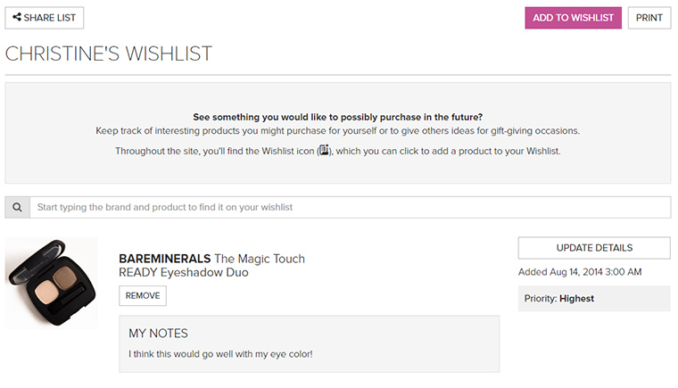
Task: Focus the wishlist search field
Action: point(351,207)
